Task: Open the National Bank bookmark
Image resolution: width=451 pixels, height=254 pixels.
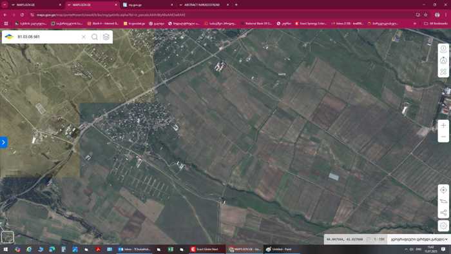Action: pos(256,23)
